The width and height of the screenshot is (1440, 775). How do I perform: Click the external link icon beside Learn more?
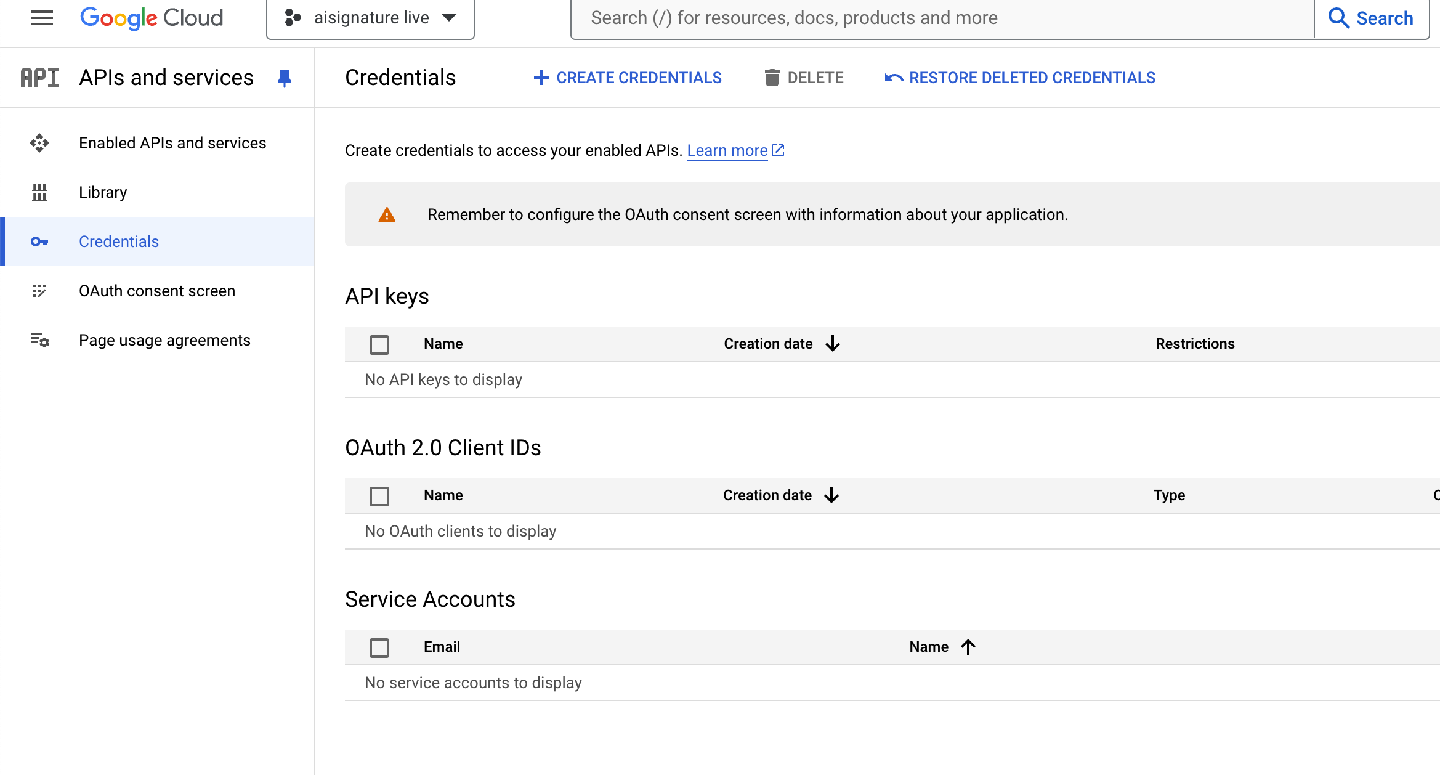point(779,150)
